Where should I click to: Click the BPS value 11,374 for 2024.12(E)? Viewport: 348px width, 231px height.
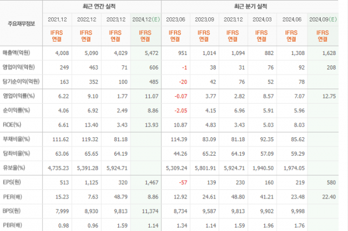[x=150, y=211]
